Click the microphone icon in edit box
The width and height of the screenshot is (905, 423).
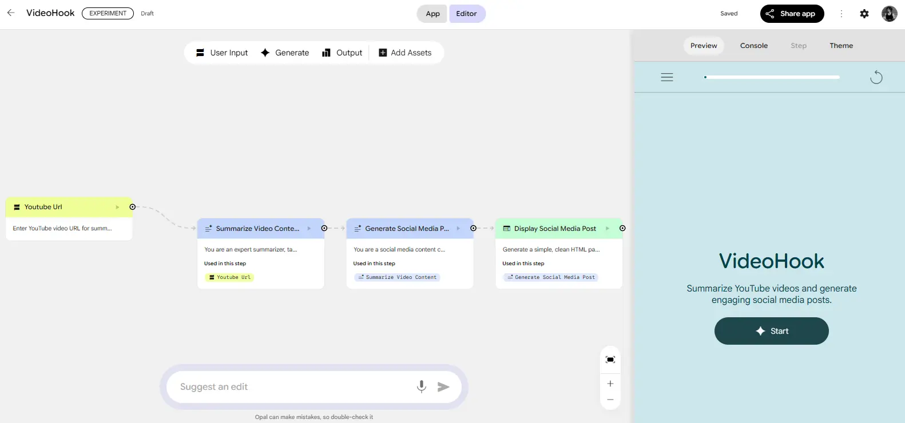[x=422, y=386]
